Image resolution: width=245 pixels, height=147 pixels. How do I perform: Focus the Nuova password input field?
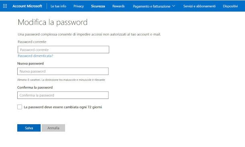click(63, 71)
